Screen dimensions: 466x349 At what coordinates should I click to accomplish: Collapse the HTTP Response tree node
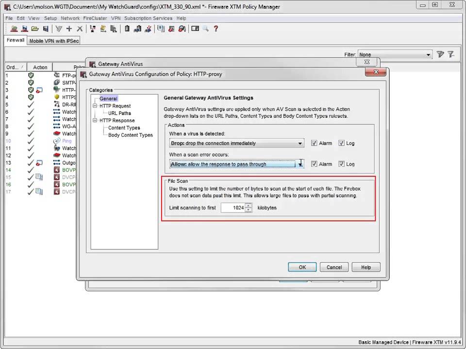[95, 121]
